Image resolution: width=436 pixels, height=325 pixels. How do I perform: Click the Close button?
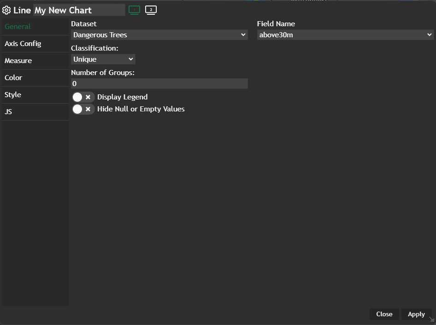[x=384, y=314]
